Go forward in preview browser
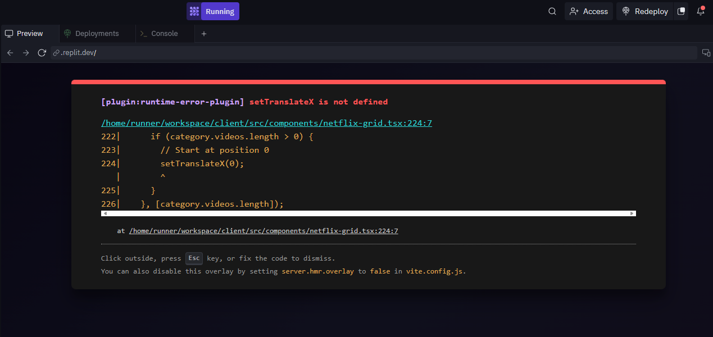 coord(26,53)
